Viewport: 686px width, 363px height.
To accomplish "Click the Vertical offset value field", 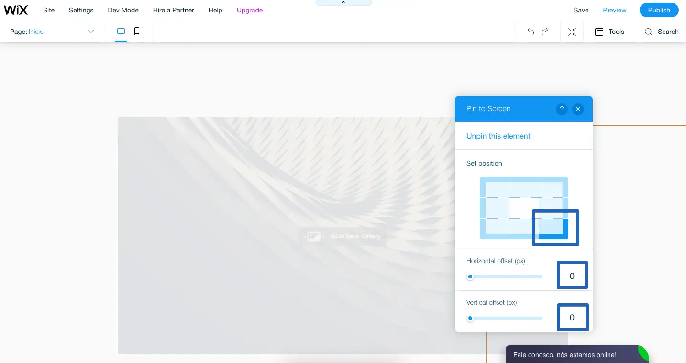I will point(572,318).
